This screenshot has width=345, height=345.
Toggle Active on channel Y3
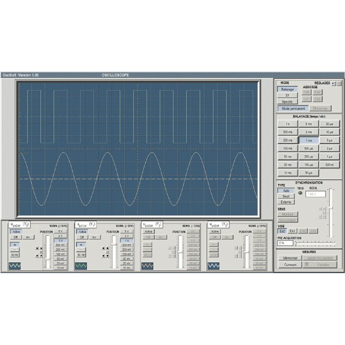pos(215,232)
